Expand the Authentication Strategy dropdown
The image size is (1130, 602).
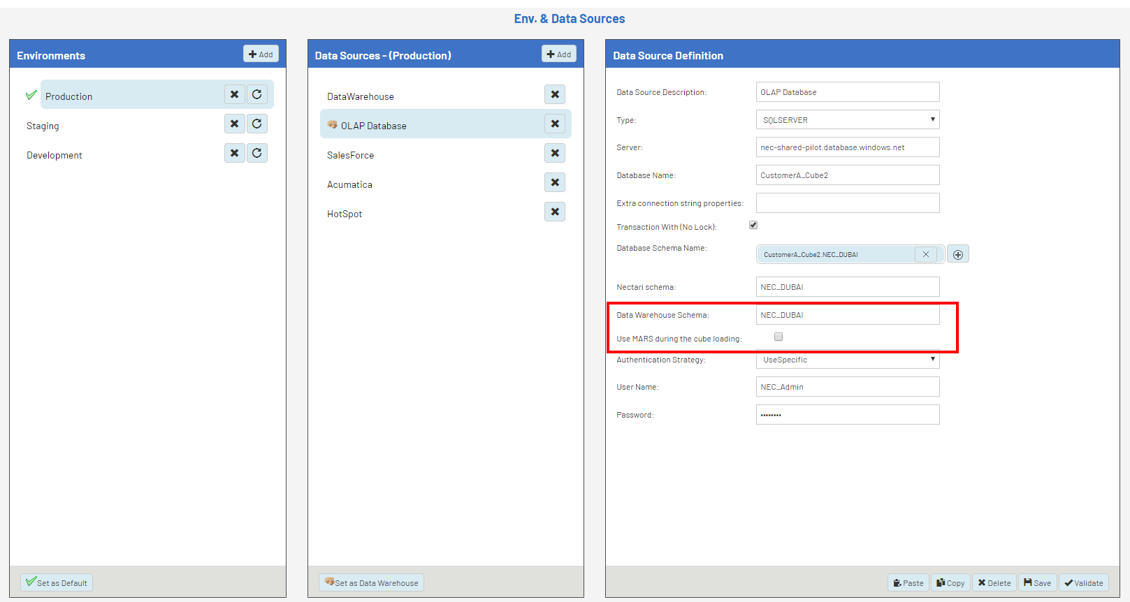point(847,360)
